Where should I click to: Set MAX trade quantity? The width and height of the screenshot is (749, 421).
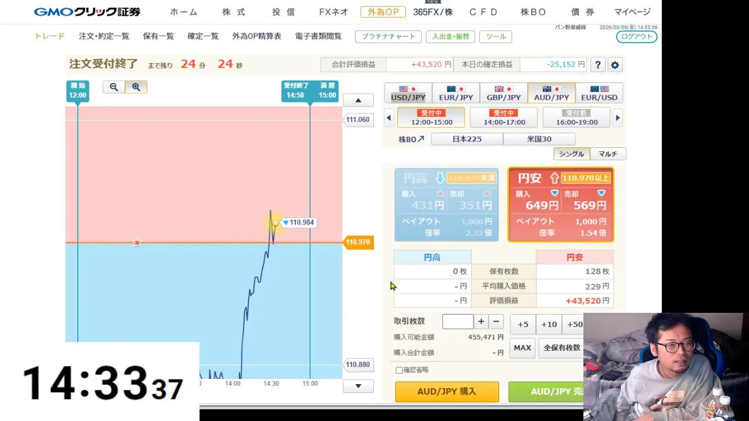tap(523, 348)
